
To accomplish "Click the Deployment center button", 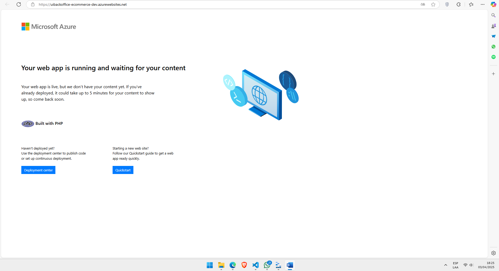I will click(x=38, y=170).
